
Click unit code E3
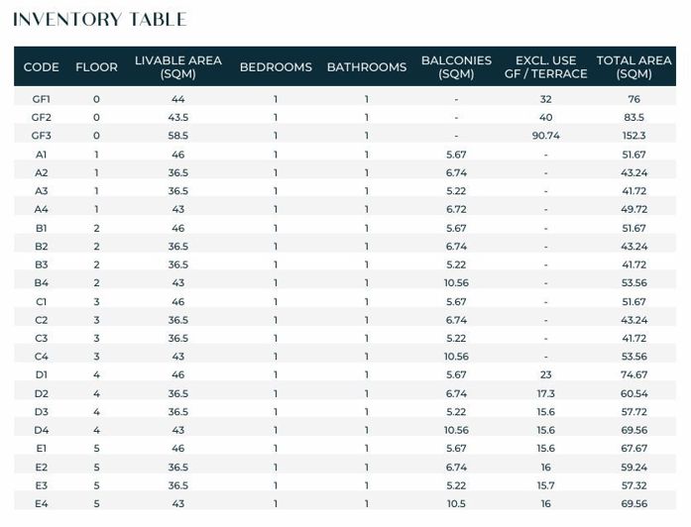pos(42,485)
